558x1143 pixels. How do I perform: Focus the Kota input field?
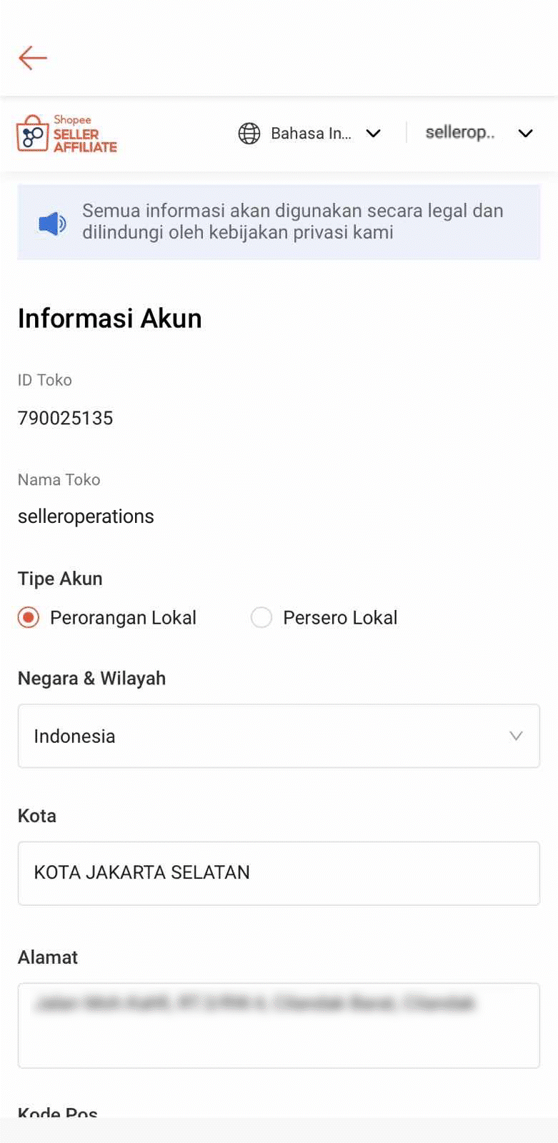pos(279,873)
